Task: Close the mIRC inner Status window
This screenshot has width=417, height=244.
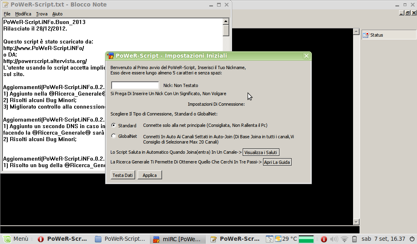Action: (414, 13)
